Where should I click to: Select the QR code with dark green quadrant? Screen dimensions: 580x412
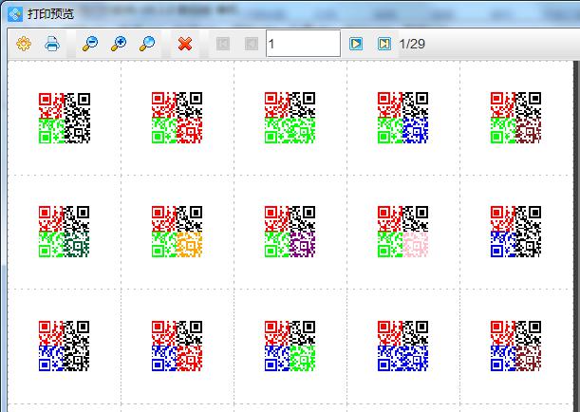[x=65, y=232]
